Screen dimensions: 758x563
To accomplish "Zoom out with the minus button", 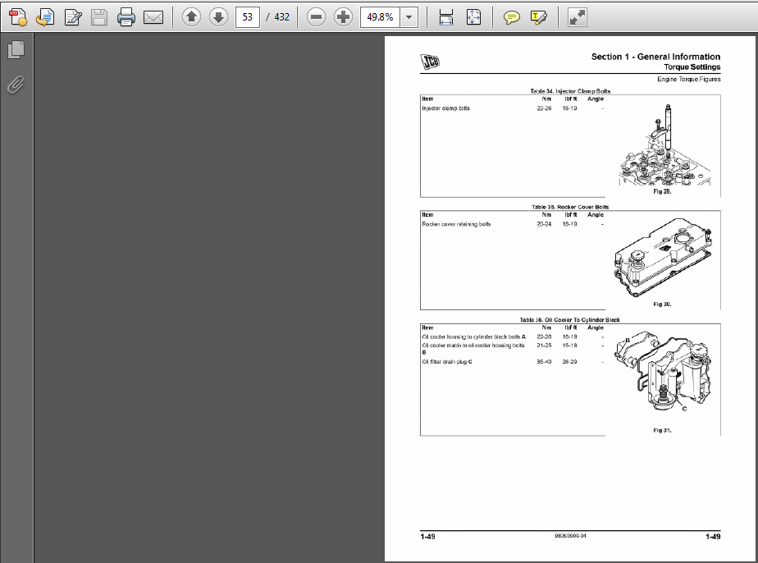I will tap(316, 17).
